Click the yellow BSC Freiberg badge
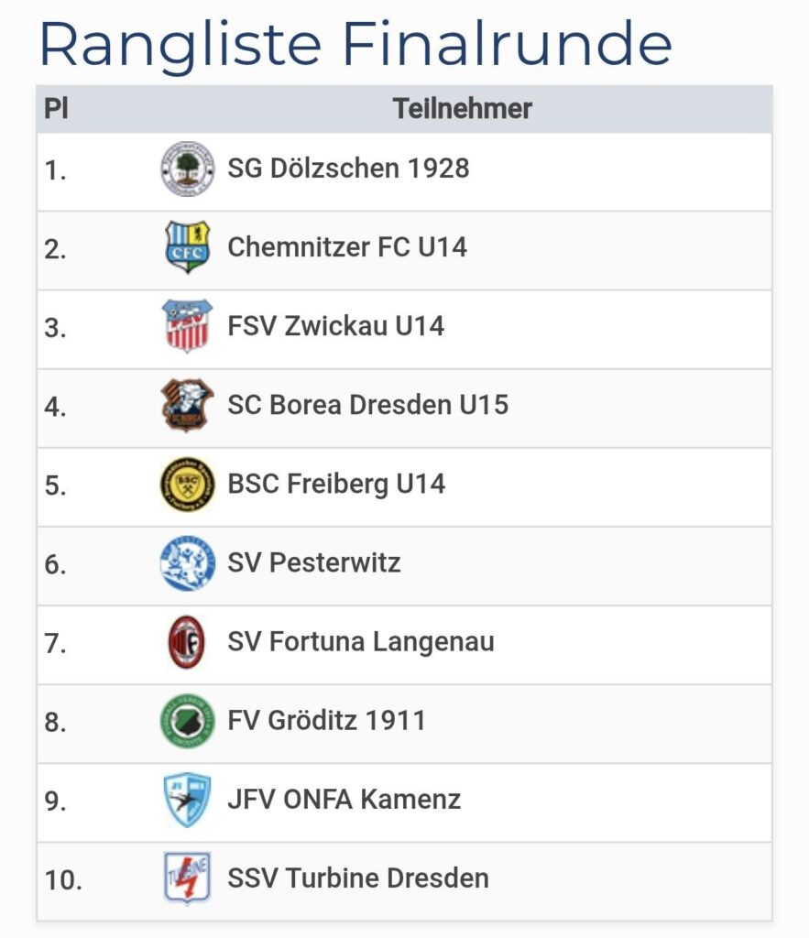 [x=188, y=484]
